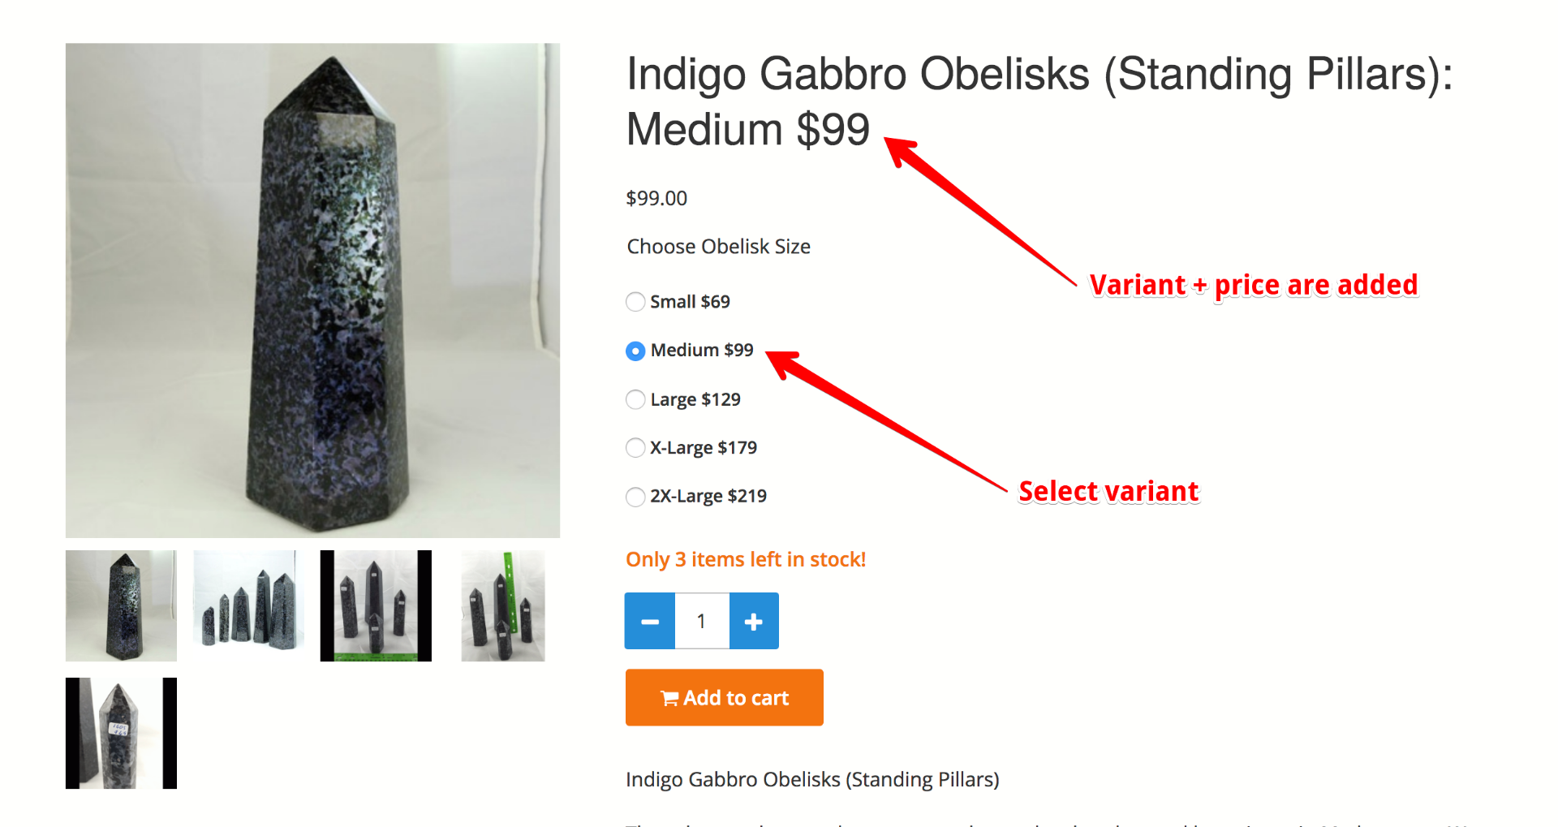Select the Small $69 size option

[x=635, y=302]
